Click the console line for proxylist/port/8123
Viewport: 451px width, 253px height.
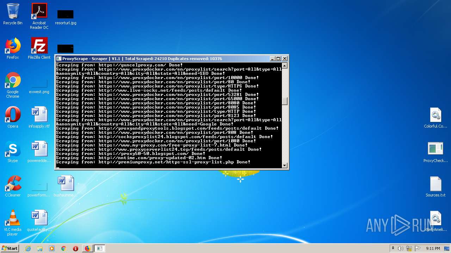click(156, 116)
